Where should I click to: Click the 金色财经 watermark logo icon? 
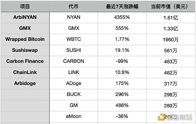tap(161, 117)
